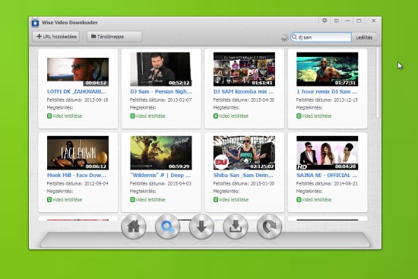Image resolution: width=418 pixels, height=279 pixels.
Task: Click download icon for Meek Mill video
Action: pos(49,199)
